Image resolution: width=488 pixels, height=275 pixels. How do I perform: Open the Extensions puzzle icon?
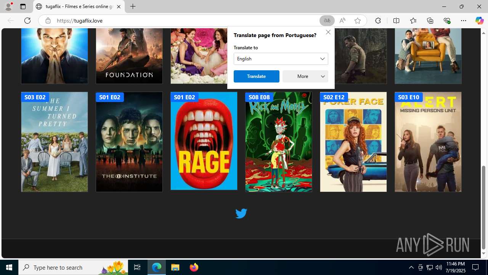click(x=378, y=21)
